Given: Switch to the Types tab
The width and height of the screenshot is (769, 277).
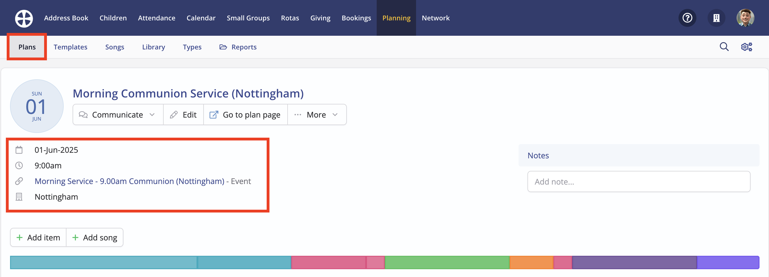Looking at the screenshot, I should pos(192,47).
